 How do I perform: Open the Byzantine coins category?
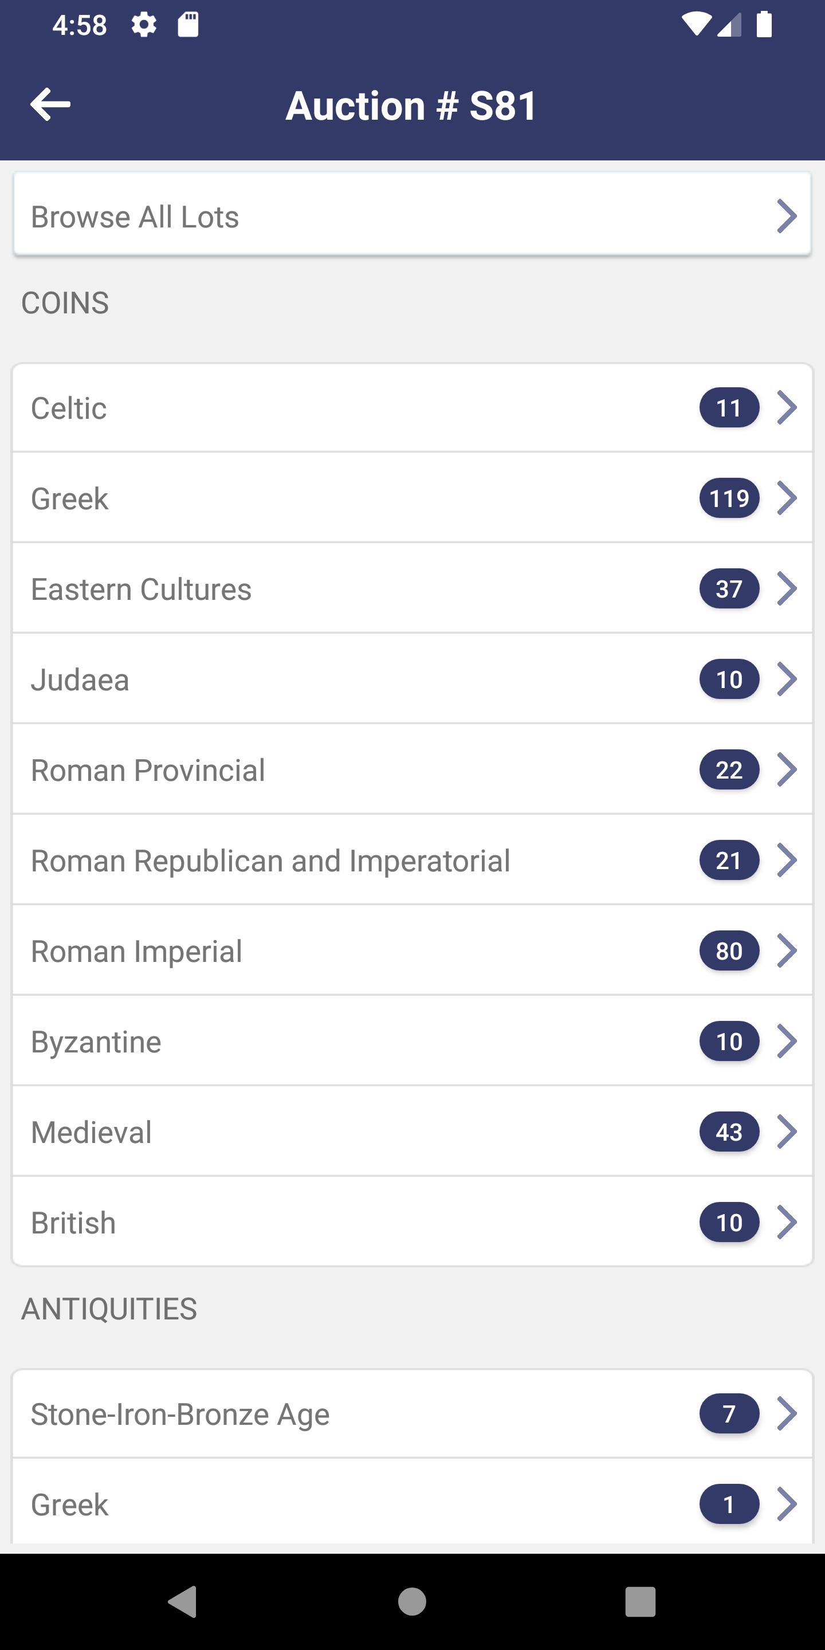pos(412,1042)
